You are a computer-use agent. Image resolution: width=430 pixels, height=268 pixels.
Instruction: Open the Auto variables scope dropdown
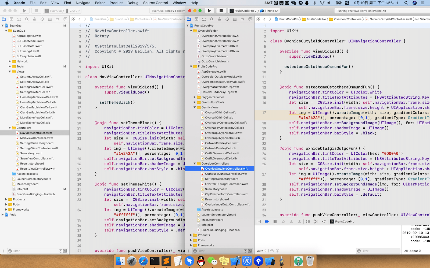(262, 251)
